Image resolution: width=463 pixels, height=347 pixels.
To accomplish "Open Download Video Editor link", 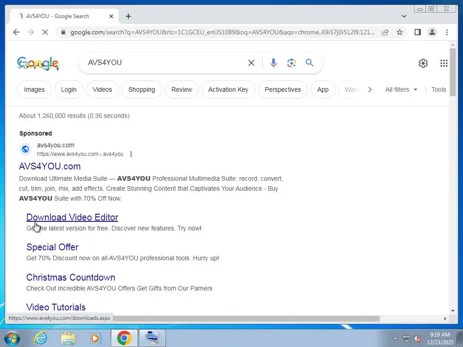I will (72, 217).
